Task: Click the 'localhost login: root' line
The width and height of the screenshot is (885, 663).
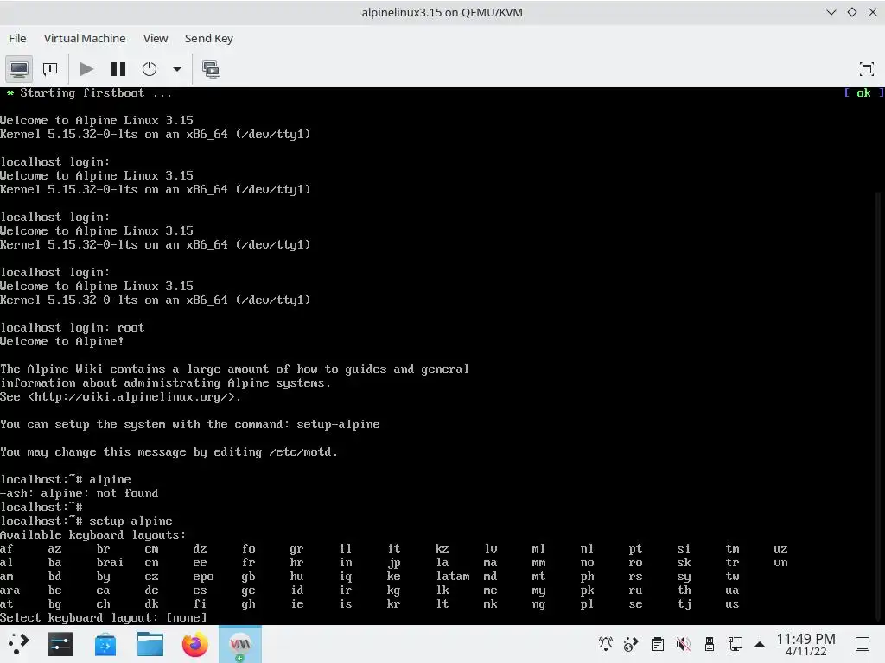Action: click(73, 327)
